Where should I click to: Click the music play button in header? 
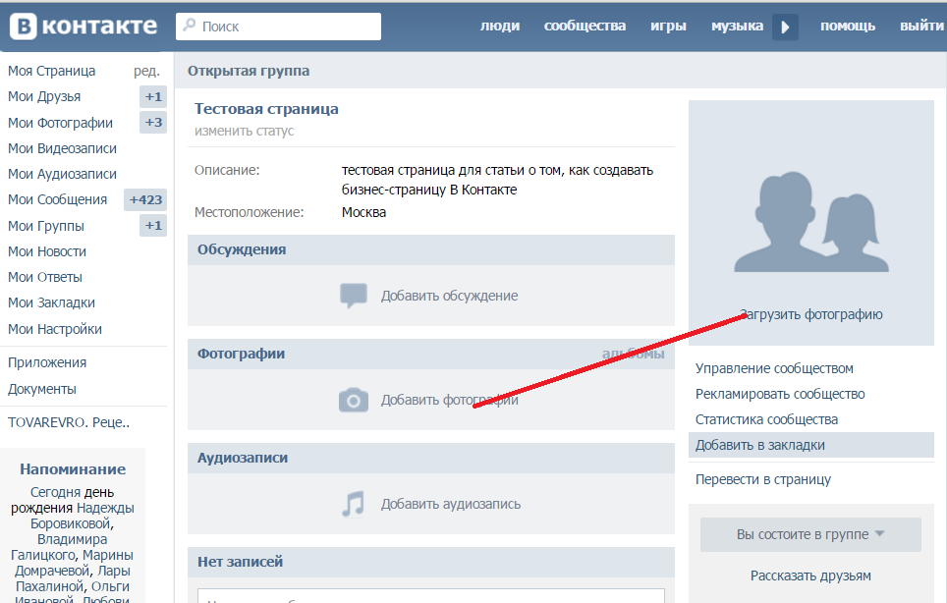(785, 27)
